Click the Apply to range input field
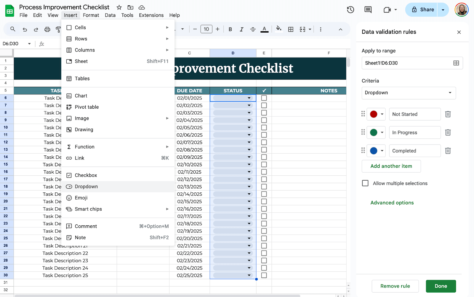This screenshot has height=297, width=474. pyautogui.click(x=406, y=63)
